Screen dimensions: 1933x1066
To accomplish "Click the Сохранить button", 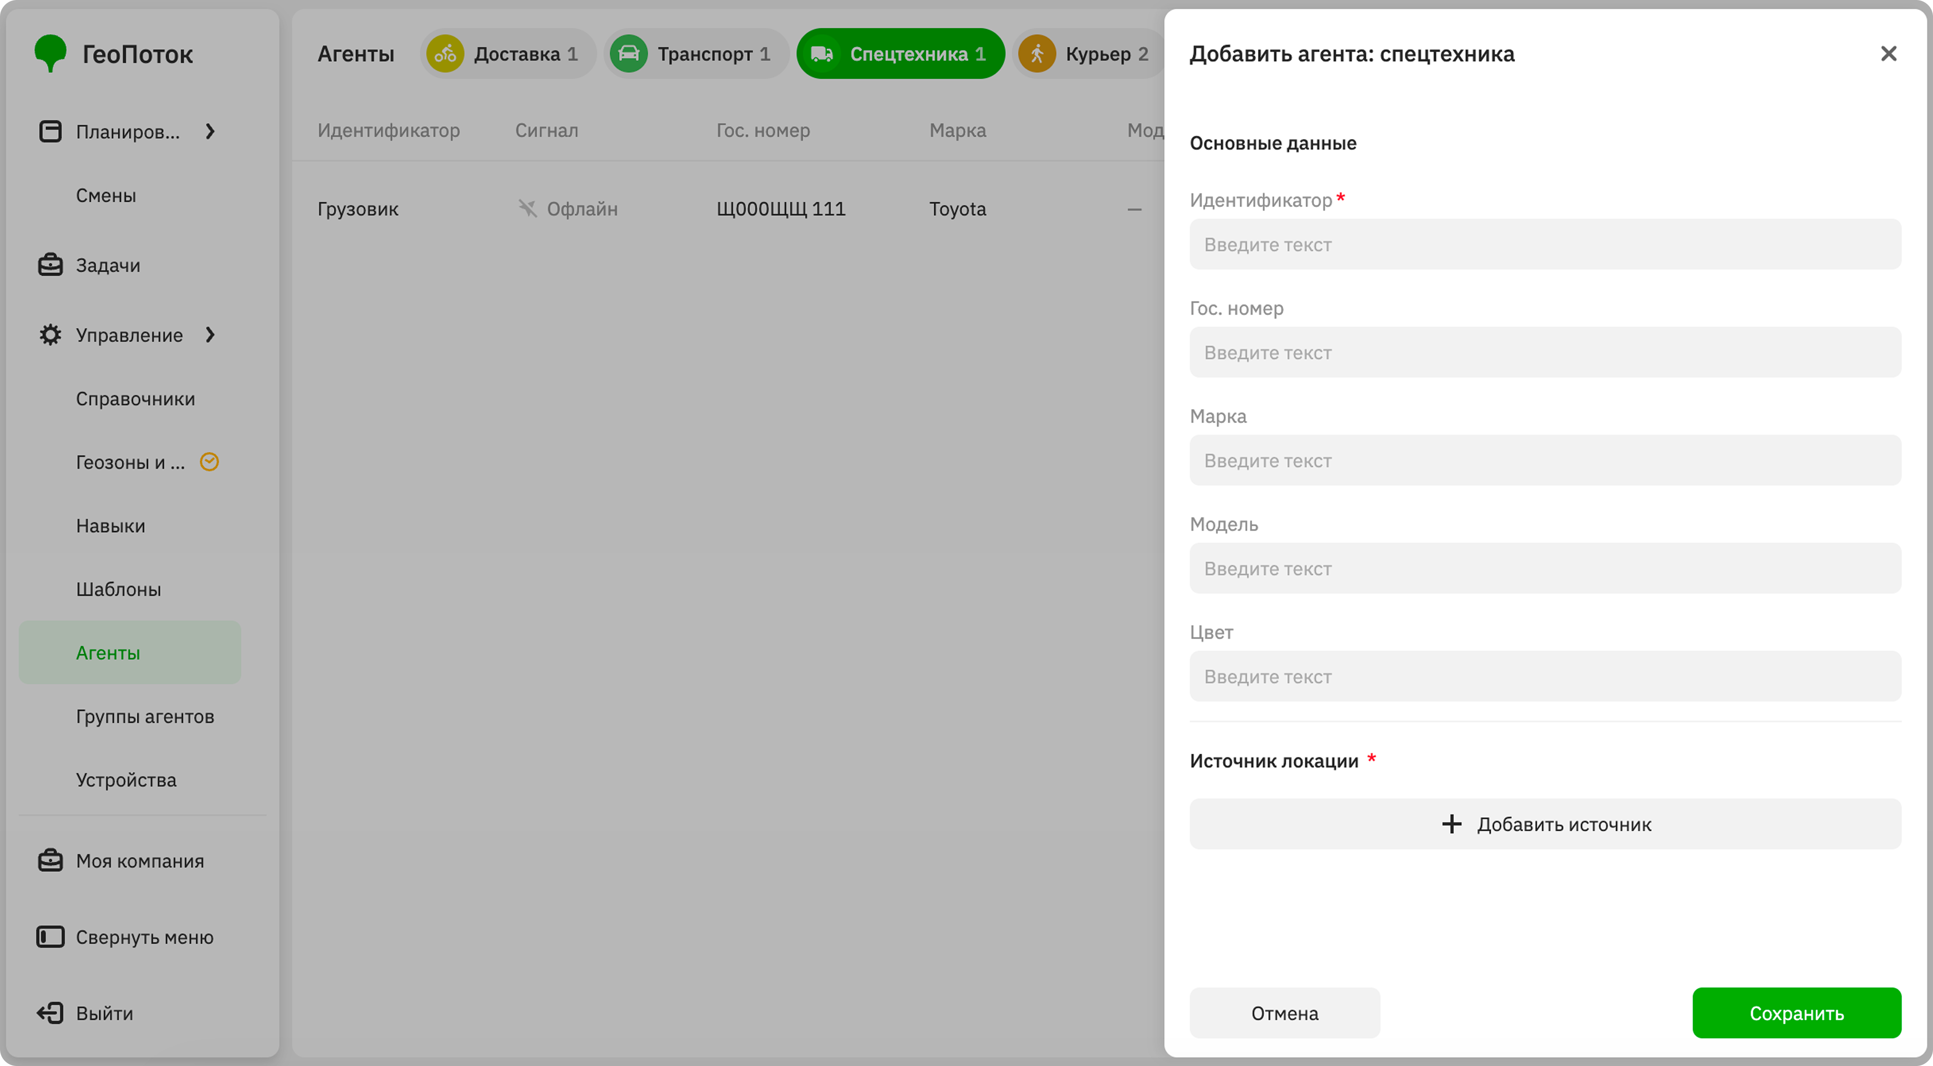I will click(x=1796, y=1013).
